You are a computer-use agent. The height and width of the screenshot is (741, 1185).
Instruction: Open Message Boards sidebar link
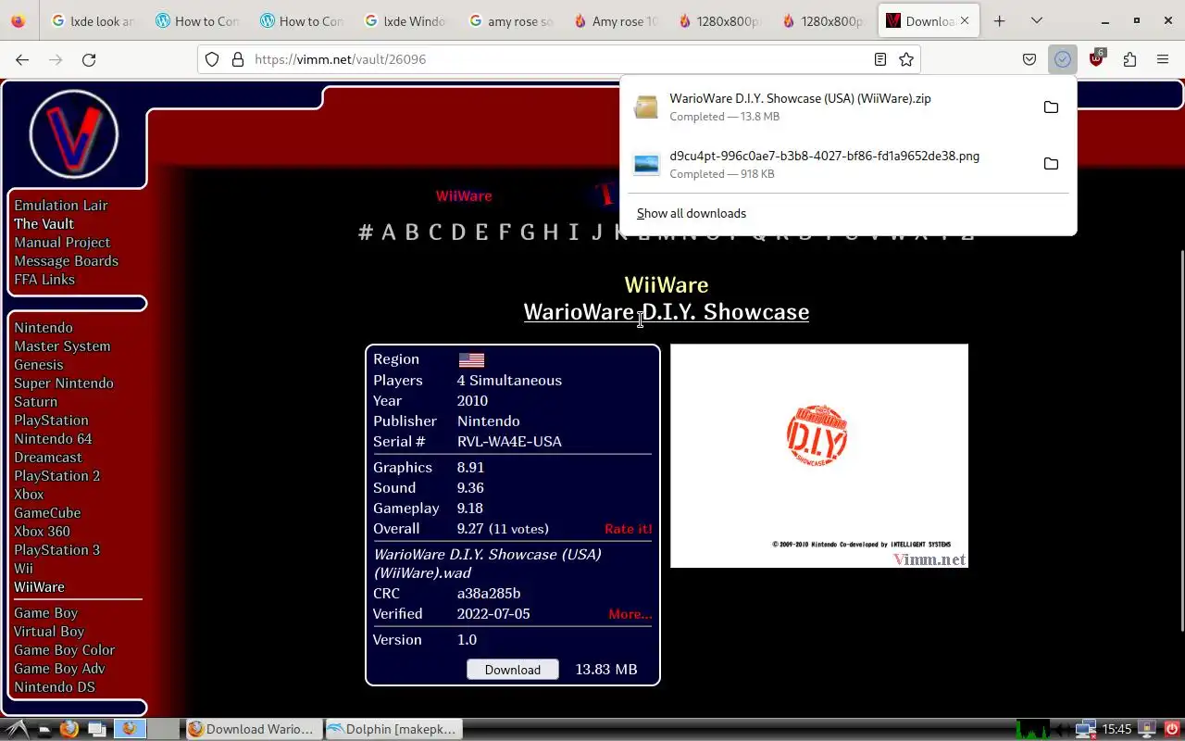tap(66, 261)
